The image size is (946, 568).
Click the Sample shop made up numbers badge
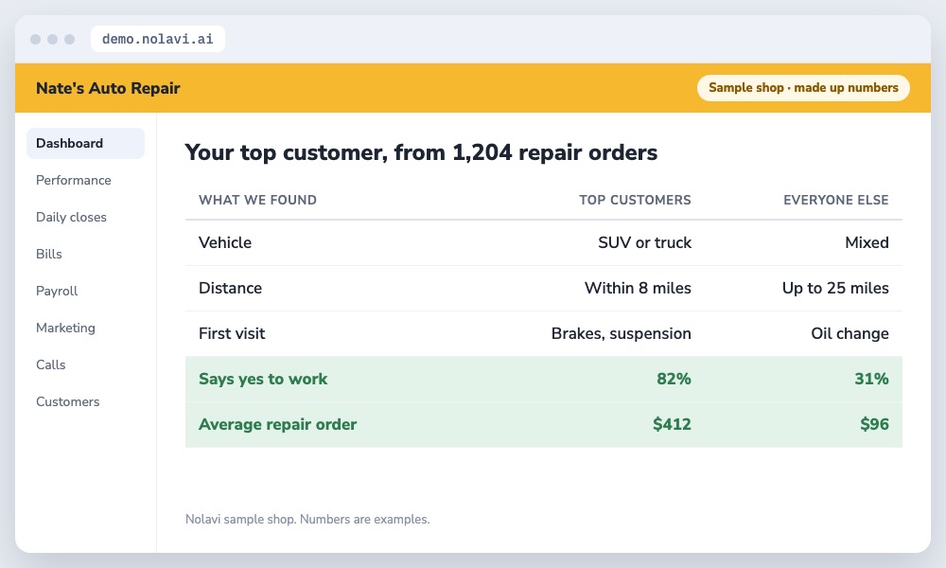pos(803,87)
